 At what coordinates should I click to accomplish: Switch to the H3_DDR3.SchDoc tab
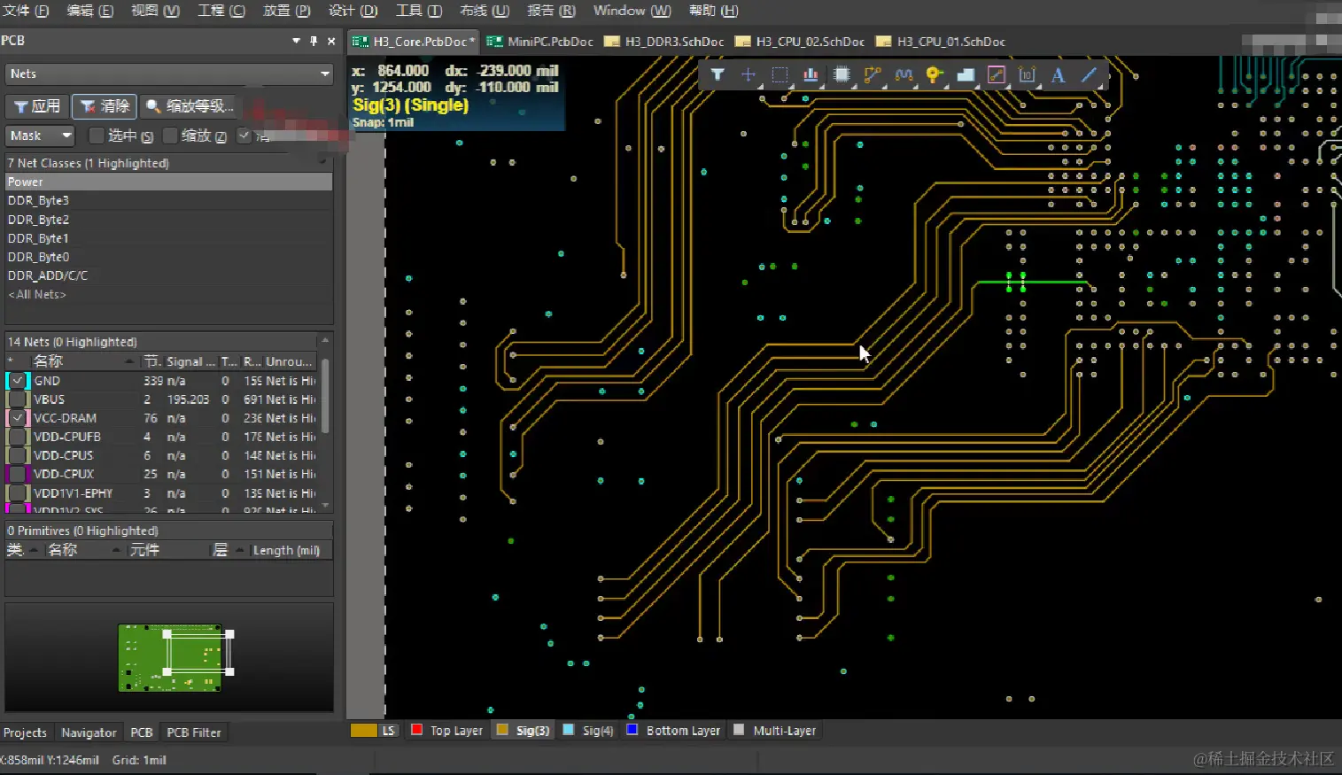point(664,42)
